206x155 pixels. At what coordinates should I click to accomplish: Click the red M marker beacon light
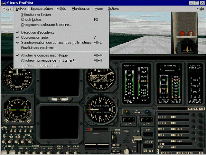[88, 129]
